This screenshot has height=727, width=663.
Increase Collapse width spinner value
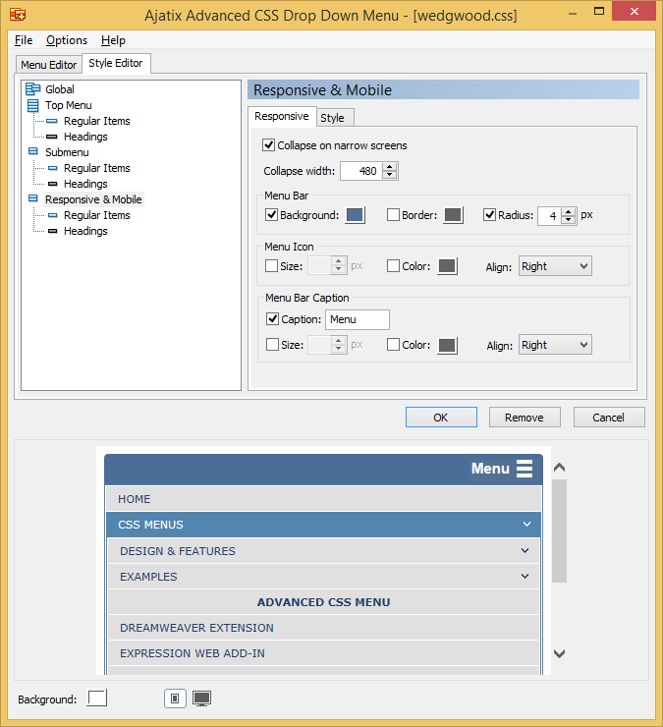pyautogui.click(x=390, y=166)
